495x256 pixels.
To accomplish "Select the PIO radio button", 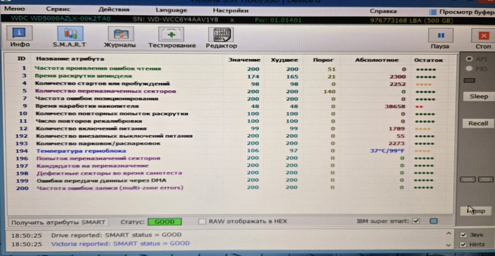I will [x=469, y=69].
